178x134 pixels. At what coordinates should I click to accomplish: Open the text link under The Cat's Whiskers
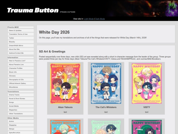point(106,112)
